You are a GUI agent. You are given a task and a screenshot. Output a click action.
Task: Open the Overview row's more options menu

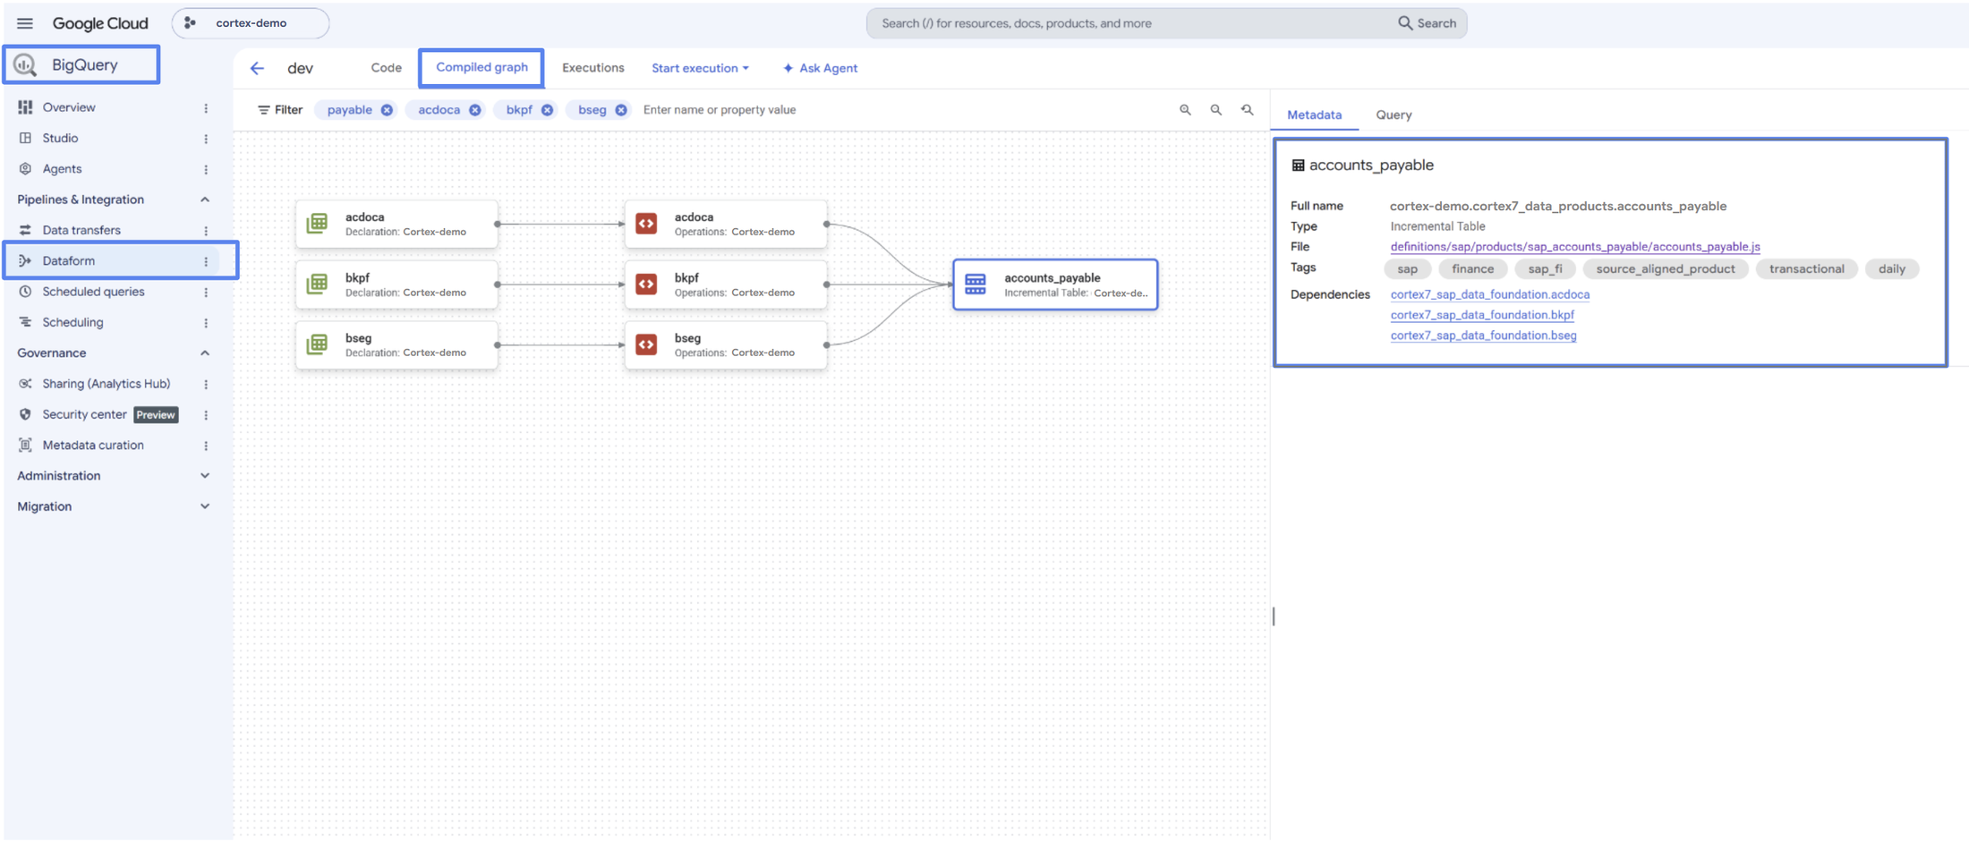tap(206, 108)
